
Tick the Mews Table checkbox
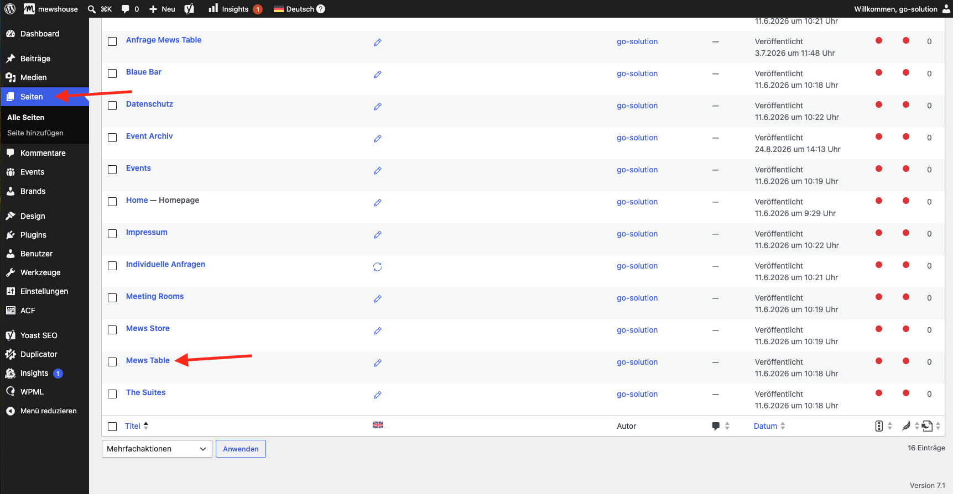tap(112, 362)
